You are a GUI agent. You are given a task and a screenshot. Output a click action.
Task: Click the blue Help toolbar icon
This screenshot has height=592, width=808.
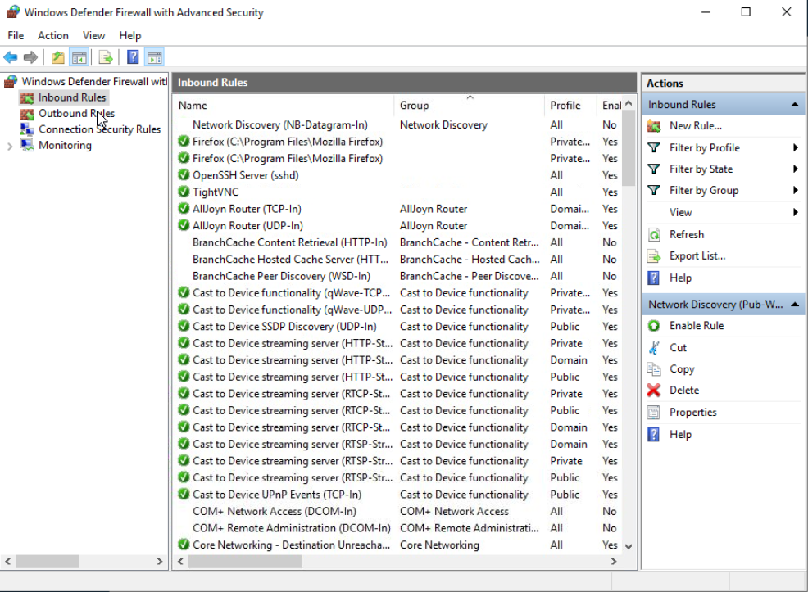133,57
